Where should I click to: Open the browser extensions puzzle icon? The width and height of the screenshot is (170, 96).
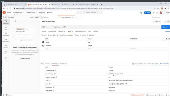[x=165, y=8]
